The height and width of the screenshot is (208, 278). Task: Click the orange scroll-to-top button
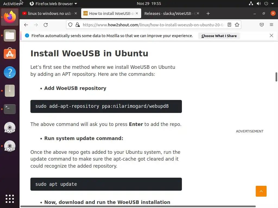261,191
